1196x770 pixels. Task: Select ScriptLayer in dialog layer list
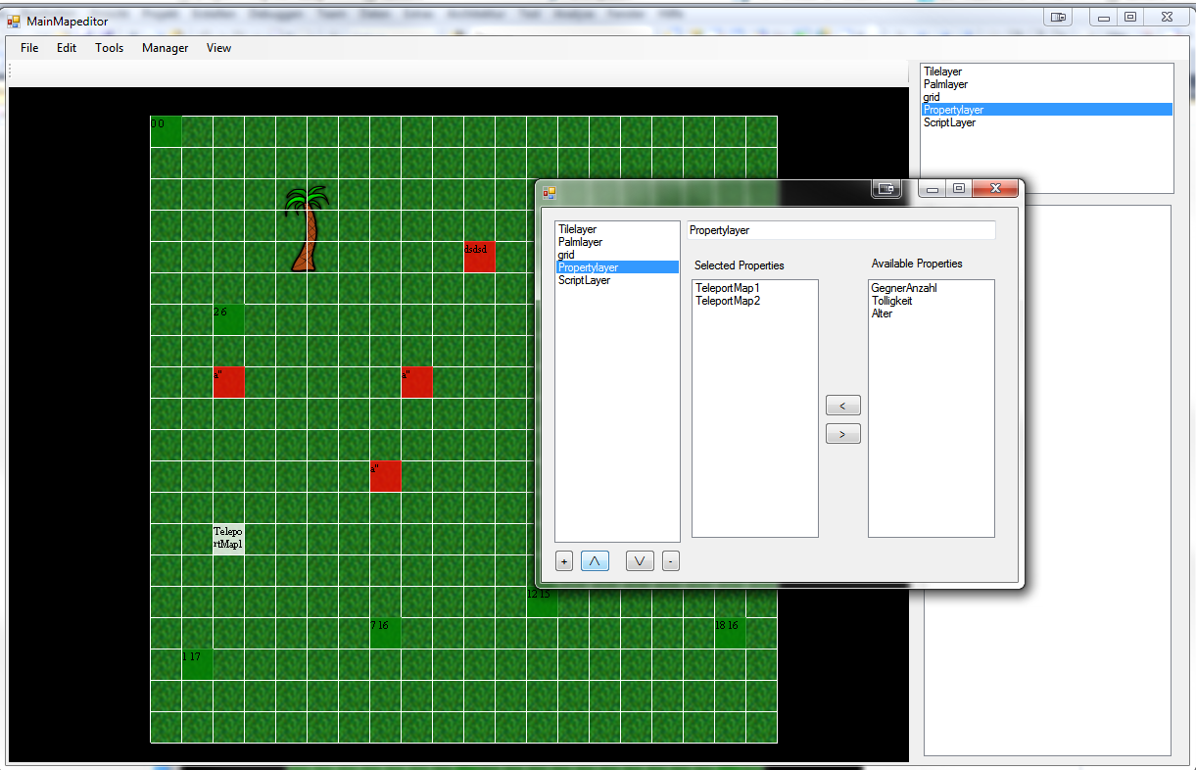point(584,280)
